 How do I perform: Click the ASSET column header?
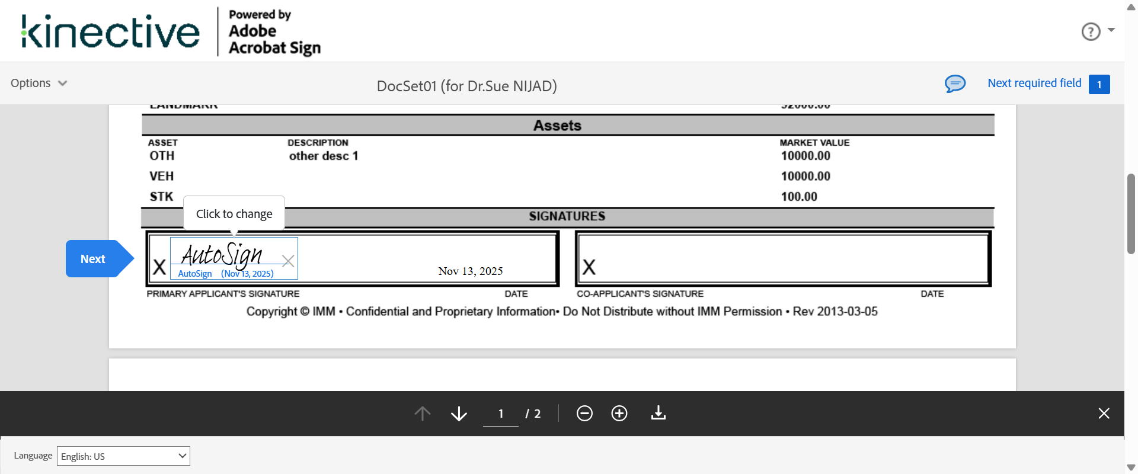pyautogui.click(x=163, y=143)
